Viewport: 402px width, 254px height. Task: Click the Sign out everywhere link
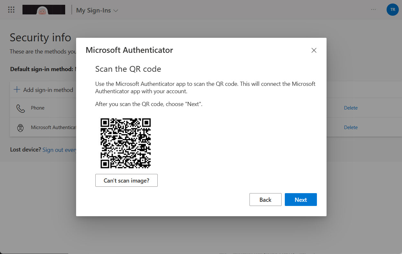(x=59, y=150)
